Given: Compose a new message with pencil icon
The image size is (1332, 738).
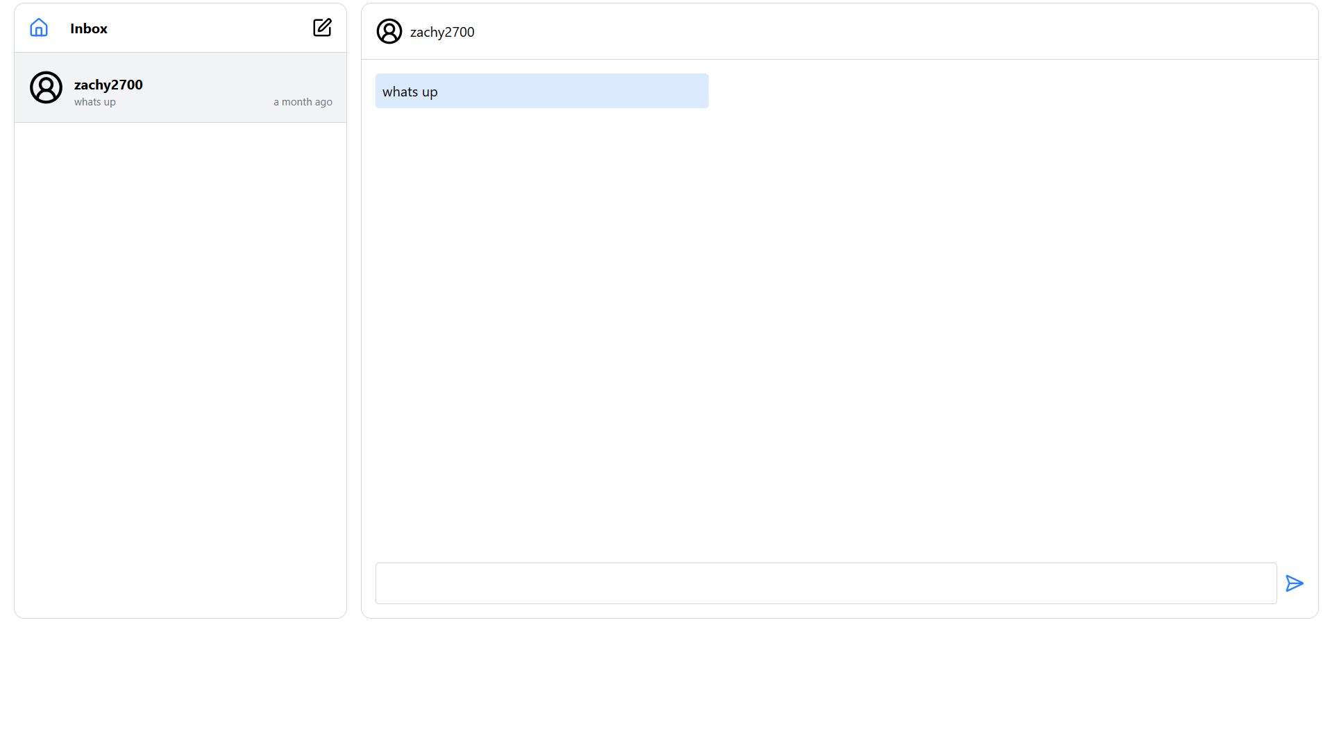Looking at the screenshot, I should [322, 28].
